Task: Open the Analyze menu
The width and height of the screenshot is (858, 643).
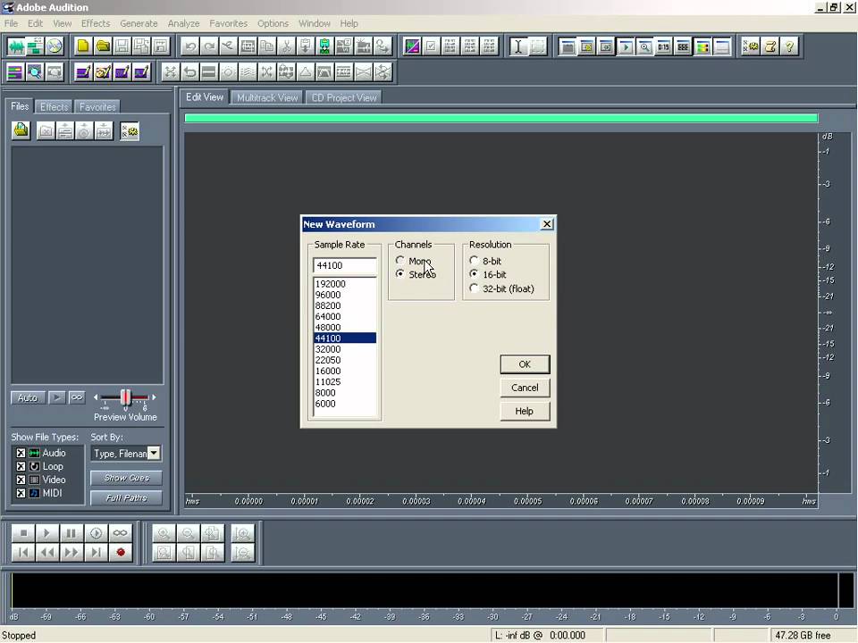Action: [x=183, y=23]
